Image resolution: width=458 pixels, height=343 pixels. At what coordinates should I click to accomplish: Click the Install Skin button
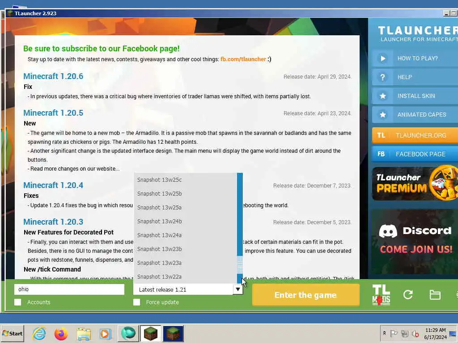(x=415, y=96)
